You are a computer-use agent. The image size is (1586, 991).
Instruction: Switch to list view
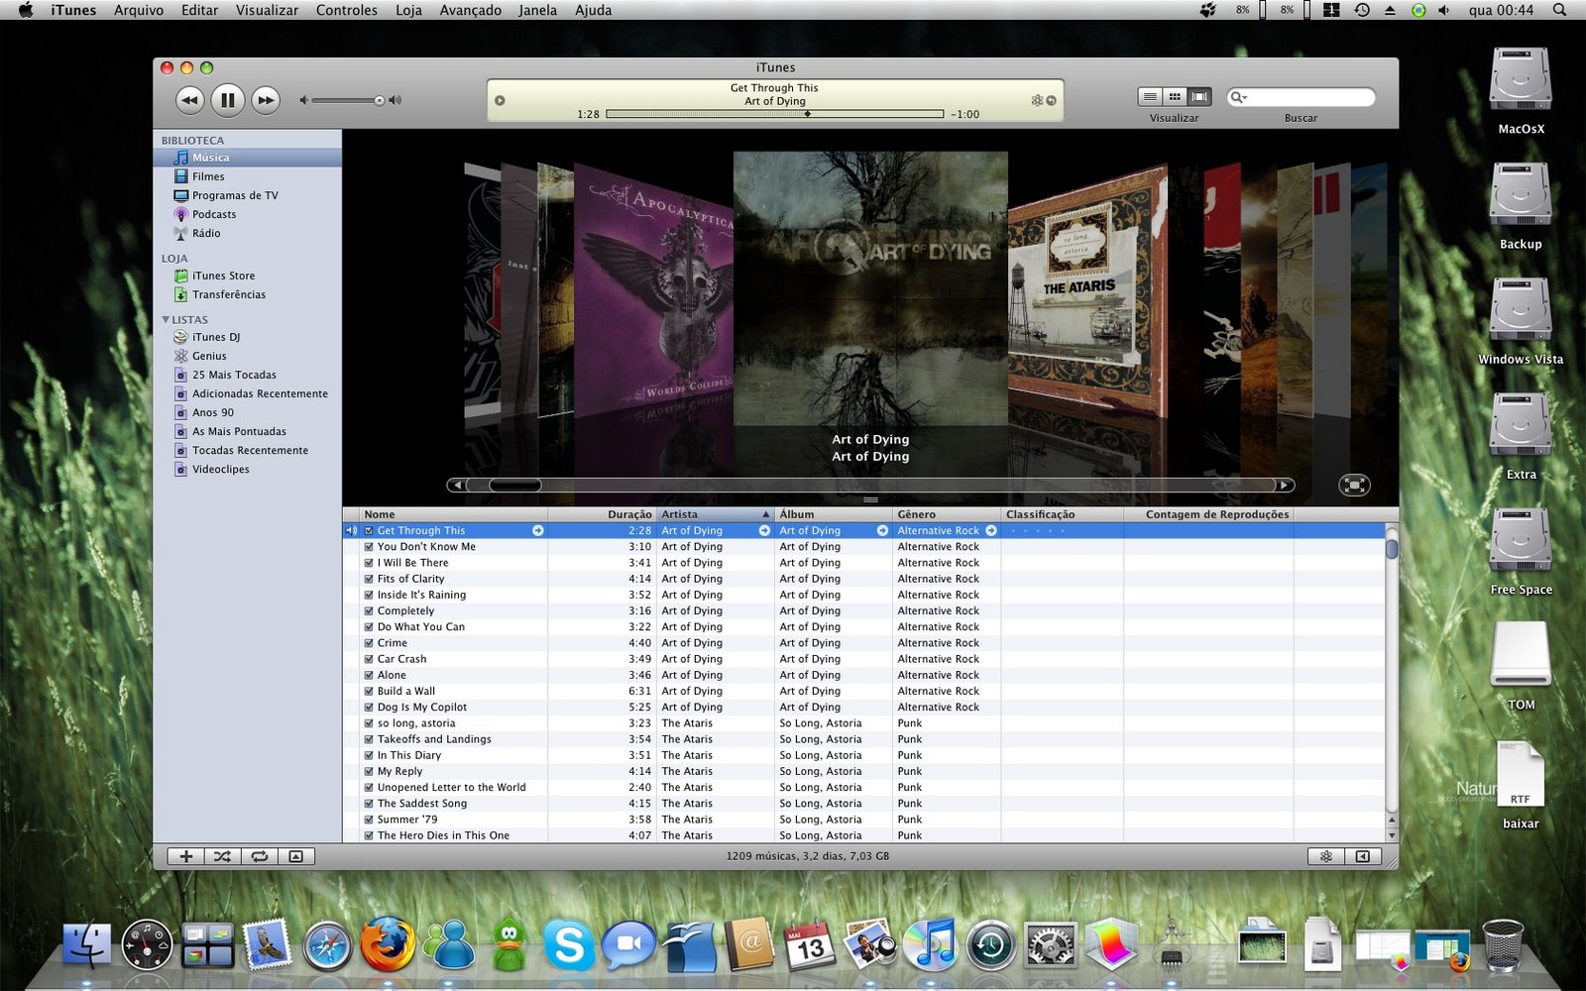click(x=1150, y=96)
